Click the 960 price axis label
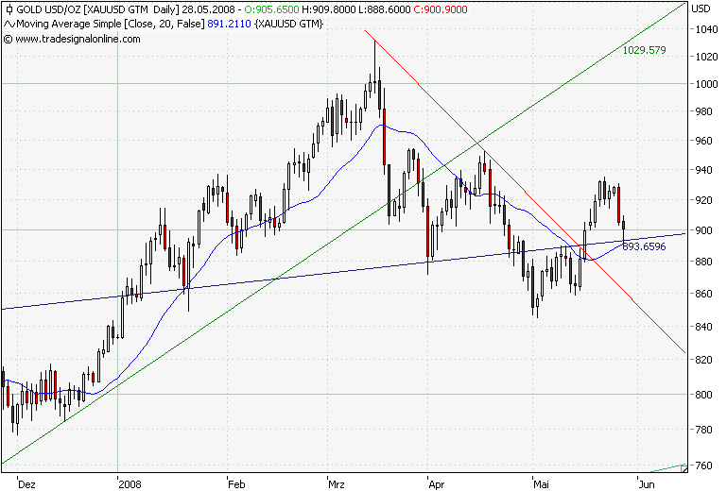 (703, 141)
